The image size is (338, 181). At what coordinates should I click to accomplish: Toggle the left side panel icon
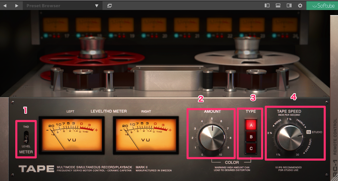(x=267, y=6)
